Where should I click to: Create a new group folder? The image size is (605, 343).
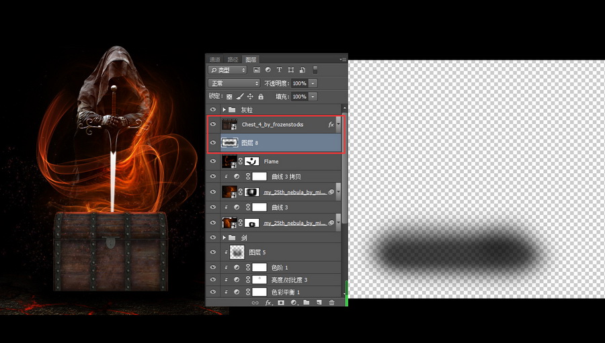(x=307, y=303)
